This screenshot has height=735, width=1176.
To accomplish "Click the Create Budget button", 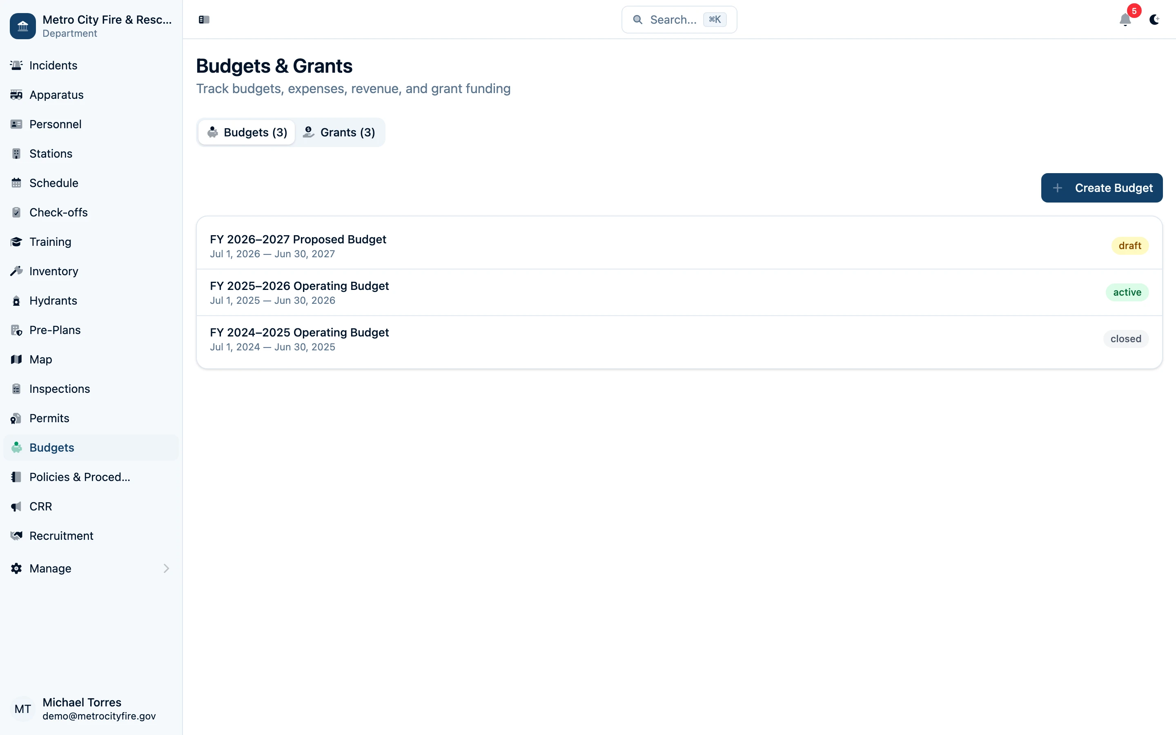I will pyautogui.click(x=1102, y=188).
